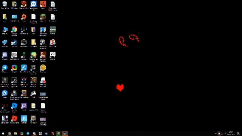Launch the TeamViewer desktop shortcut
242x136 pixels.
click(x=34, y=4)
